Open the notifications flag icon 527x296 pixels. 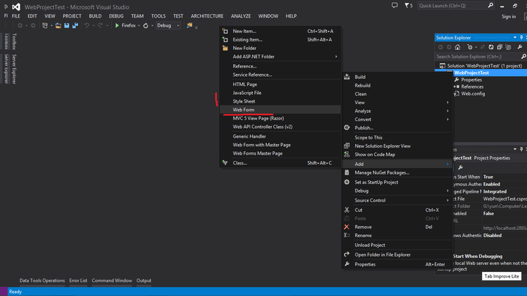click(407, 6)
